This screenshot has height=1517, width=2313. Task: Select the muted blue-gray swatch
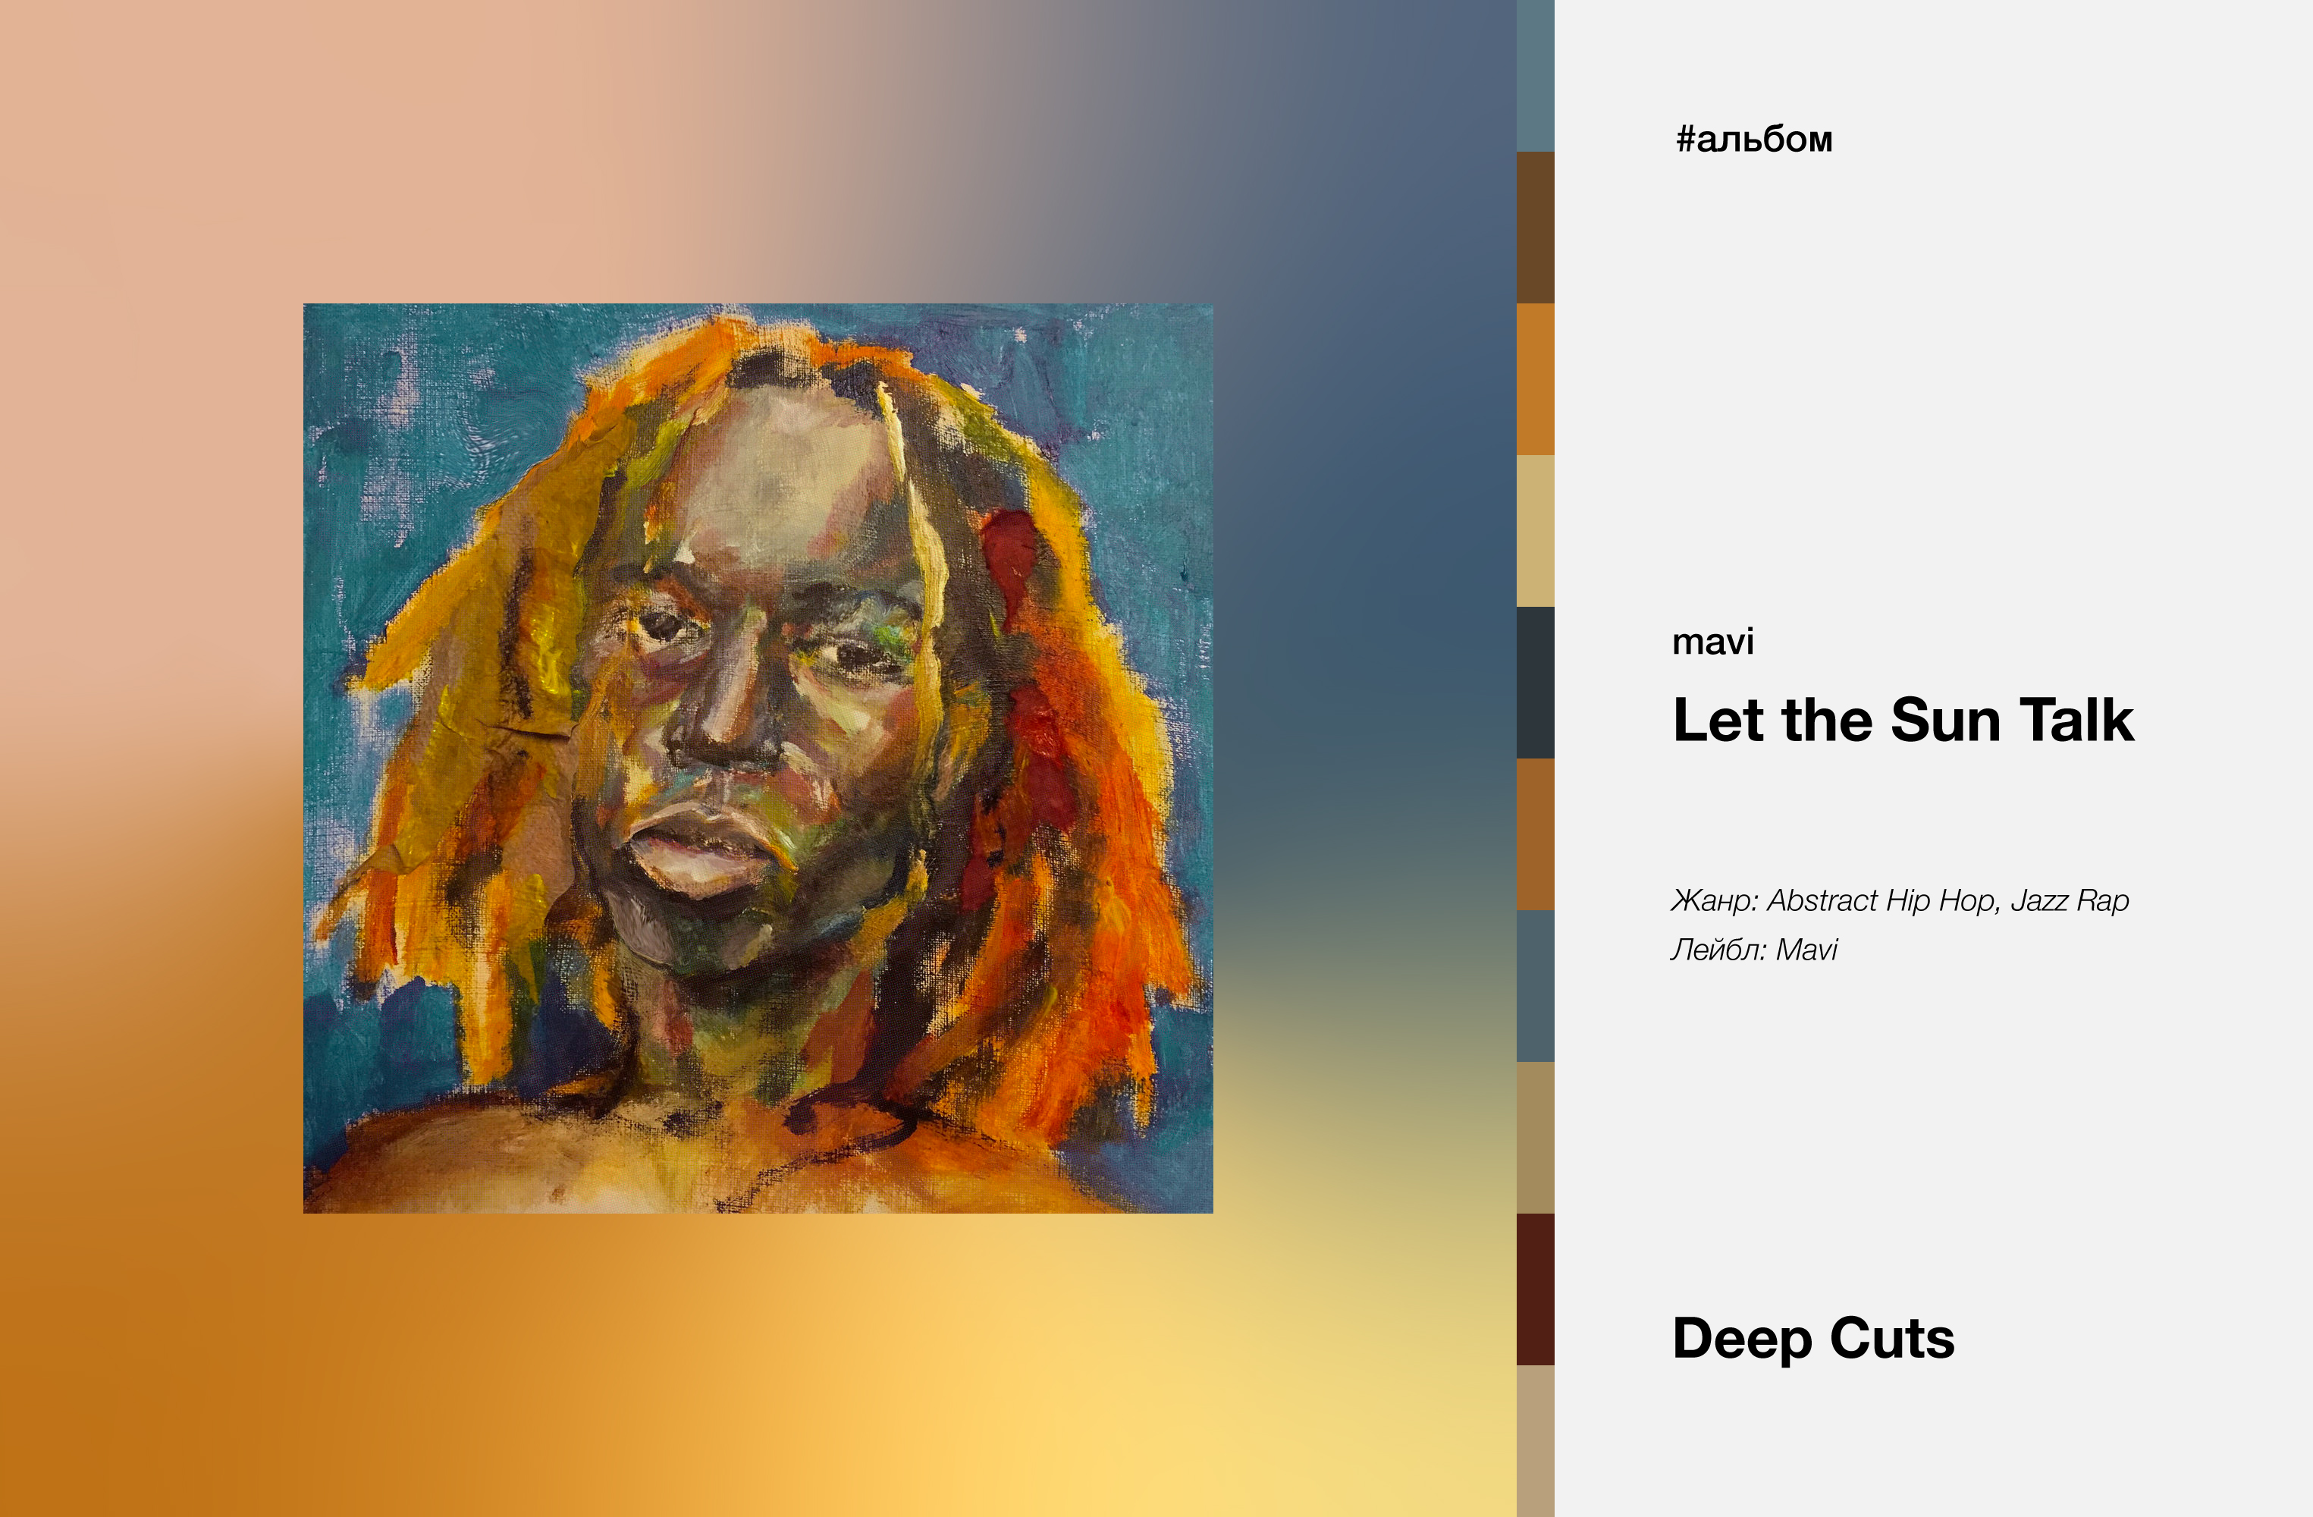coord(1536,985)
